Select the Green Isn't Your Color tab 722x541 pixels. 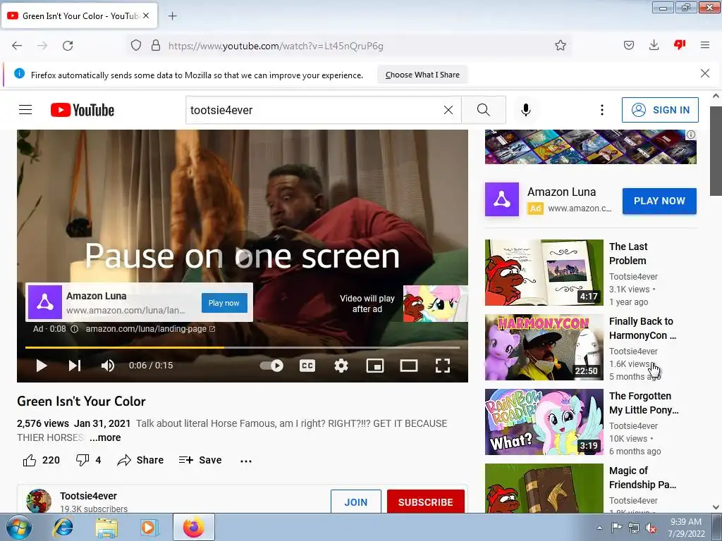coord(79,15)
